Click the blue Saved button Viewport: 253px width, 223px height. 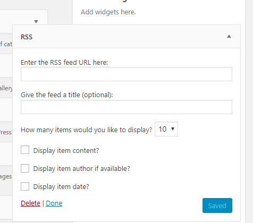click(217, 205)
